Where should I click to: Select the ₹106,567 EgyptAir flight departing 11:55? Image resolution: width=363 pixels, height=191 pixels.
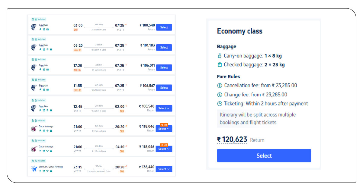pyautogui.click(x=164, y=88)
